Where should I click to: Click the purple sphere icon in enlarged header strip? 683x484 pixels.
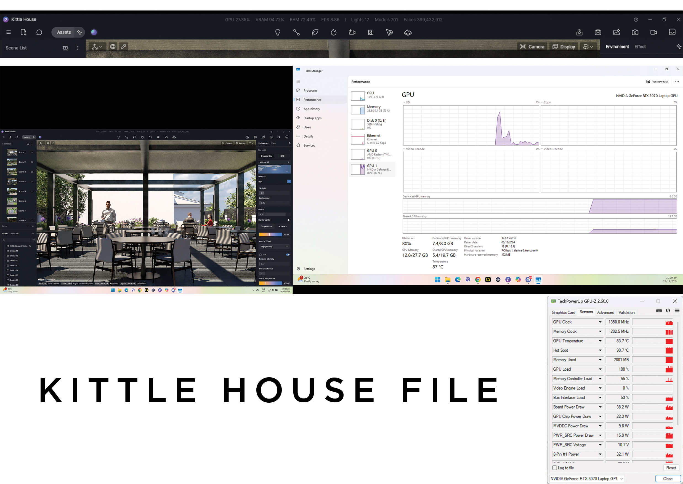pos(94,32)
